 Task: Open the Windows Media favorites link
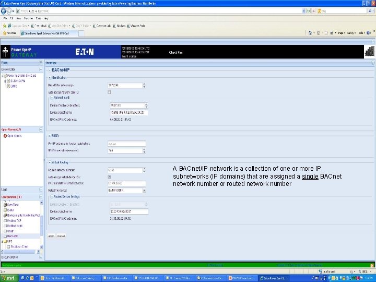point(136,26)
